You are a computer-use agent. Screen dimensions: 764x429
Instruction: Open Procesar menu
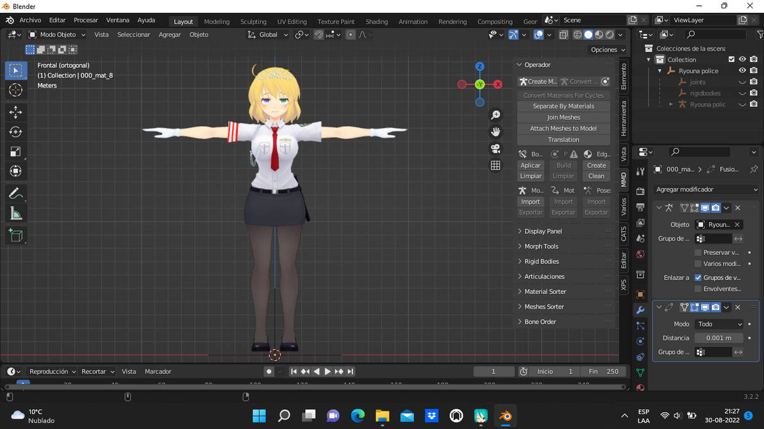point(86,20)
